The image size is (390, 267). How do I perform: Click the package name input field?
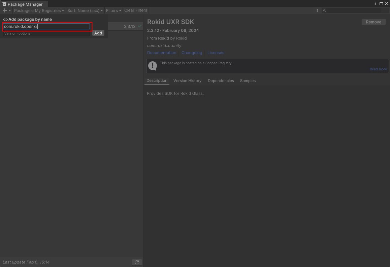pos(46,26)
